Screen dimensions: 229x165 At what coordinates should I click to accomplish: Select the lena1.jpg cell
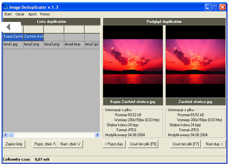coord(13,45)
